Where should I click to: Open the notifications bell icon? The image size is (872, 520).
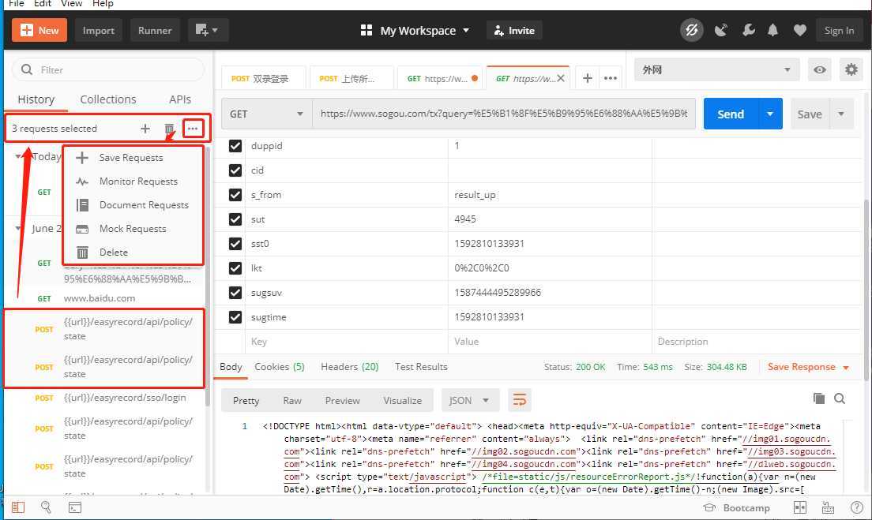click(772, 30)
